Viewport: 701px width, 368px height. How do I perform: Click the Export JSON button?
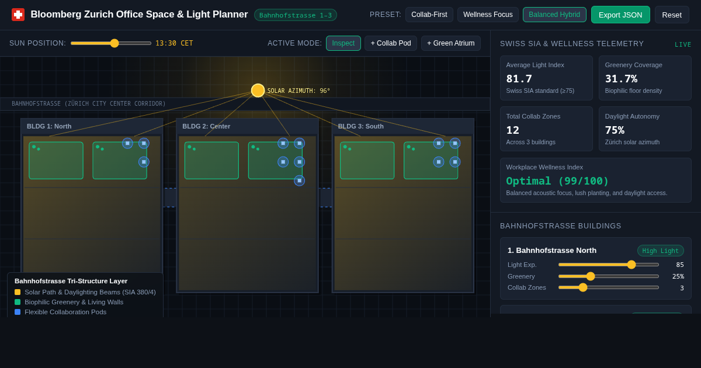[620, 15]
